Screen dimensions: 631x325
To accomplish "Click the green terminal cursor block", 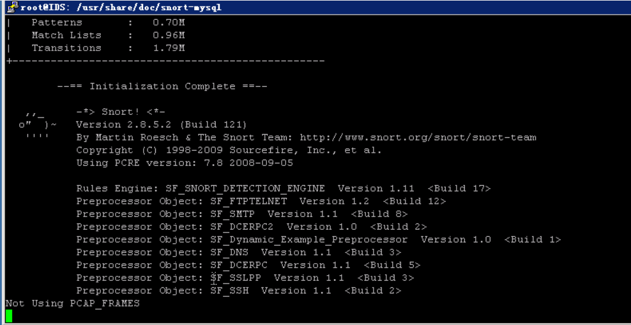I will (x=9, y=315).
